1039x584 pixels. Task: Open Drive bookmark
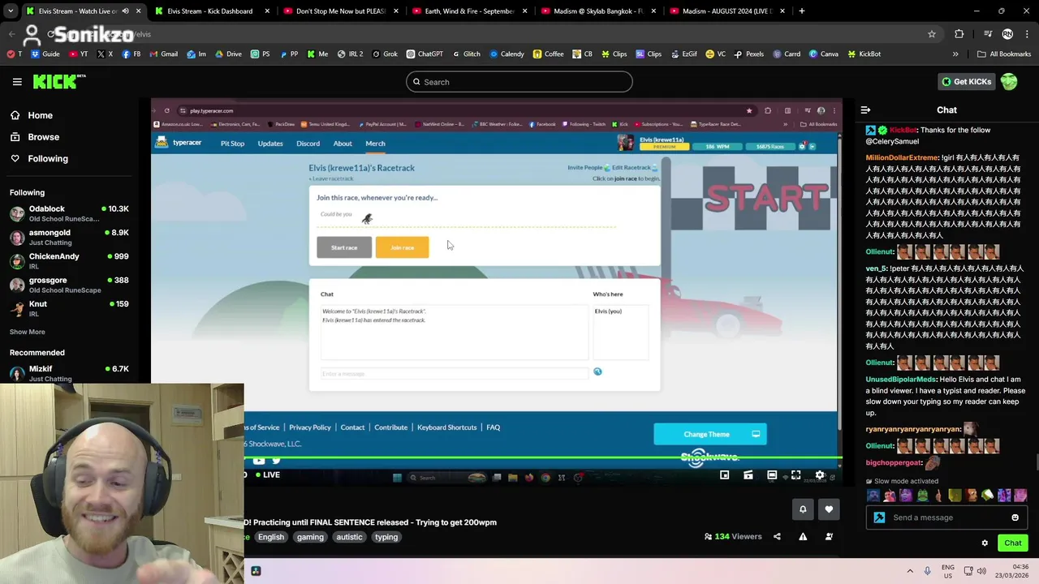pyautogui.click(x=227, y=54)
